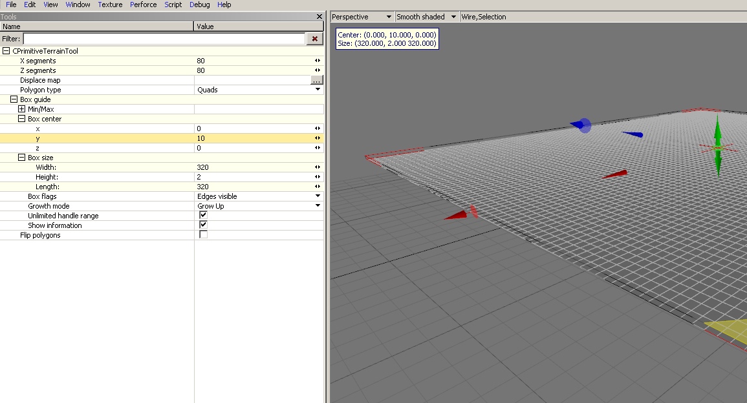Click the Wire,Selection display option
The width and height of the screenshot is (747, 403).
[x=484, y=17]
